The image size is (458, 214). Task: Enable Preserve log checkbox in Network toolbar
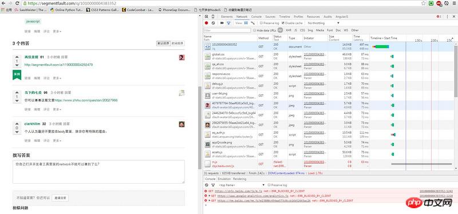[x=261, y=23]
